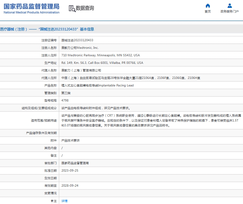Select the registration number 国械注进20233120433 value
The image size is (243, 204).
(77, 40)
